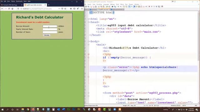
Task: Close eg003 input debt calculator tab
Action: click(x=45, y=5)
